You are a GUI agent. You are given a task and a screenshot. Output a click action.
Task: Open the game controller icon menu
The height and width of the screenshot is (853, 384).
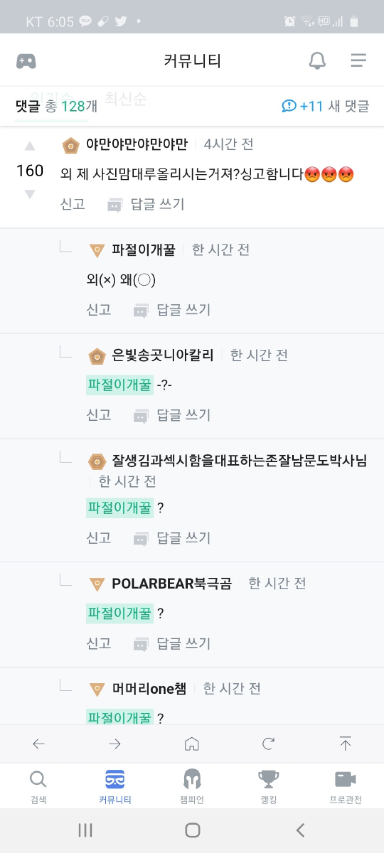(x=26, y=61)
